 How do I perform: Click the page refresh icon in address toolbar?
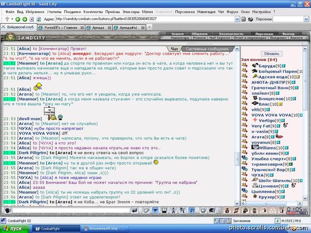(39, 19)
